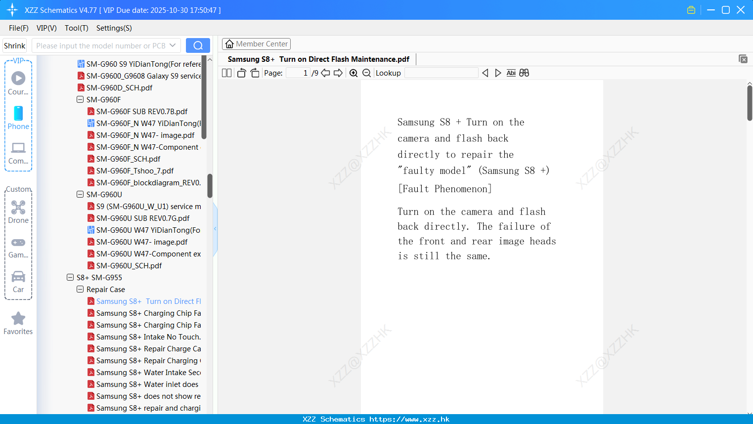Toggle Abi whole-word match icon
The height and width of the screenshot is (424, 753).
(511, 73)
